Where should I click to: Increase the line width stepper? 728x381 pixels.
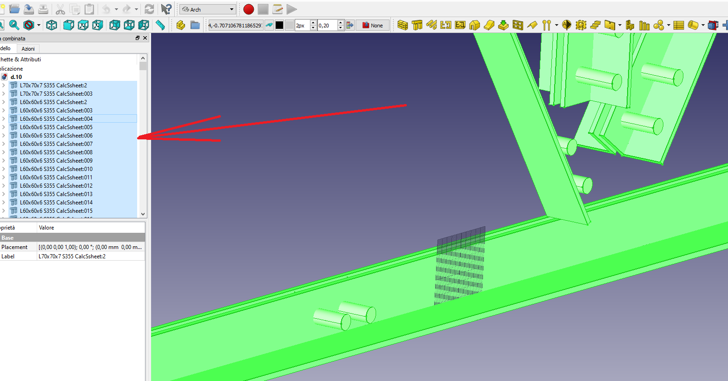click(x=313, y=23)
